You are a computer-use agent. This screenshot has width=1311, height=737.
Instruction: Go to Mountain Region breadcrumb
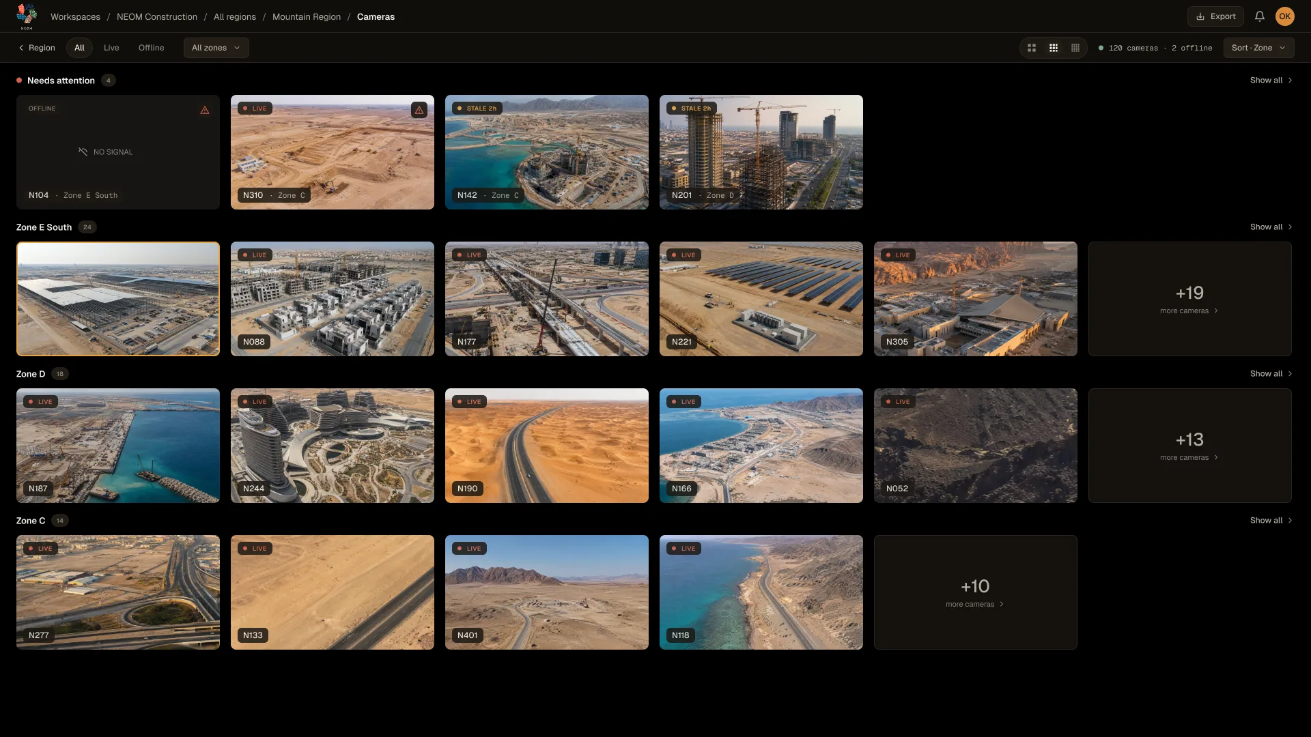[307, 16]
